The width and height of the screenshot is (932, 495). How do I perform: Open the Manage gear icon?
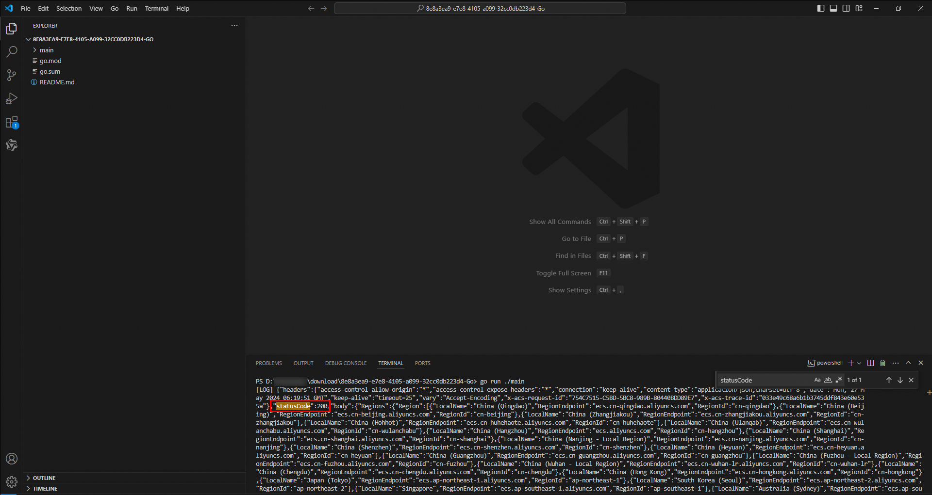click(x=12, y=482)
